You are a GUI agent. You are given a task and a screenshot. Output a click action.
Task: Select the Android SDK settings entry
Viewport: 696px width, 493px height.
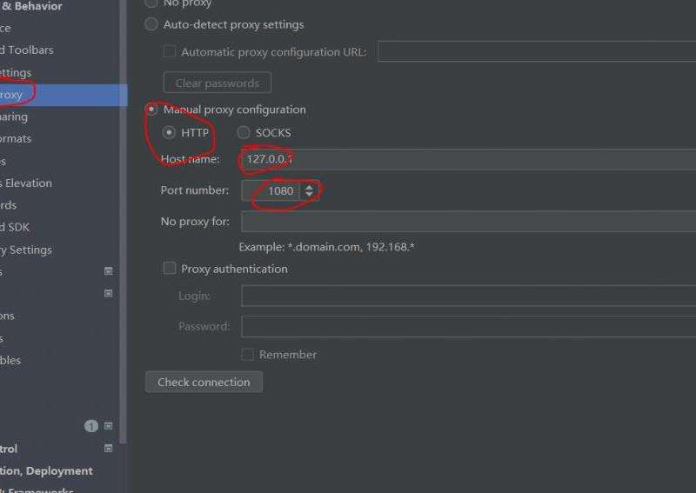(x=16, y=227)
